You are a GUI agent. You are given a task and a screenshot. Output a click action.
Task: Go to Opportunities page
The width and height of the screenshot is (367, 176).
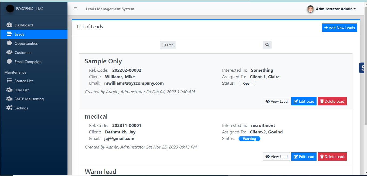coord(34,43)
